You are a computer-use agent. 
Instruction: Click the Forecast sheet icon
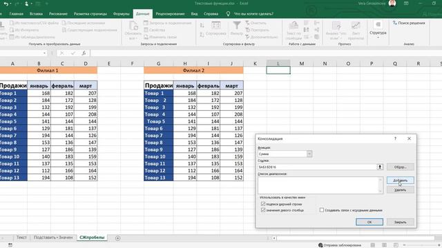point(356,26)
